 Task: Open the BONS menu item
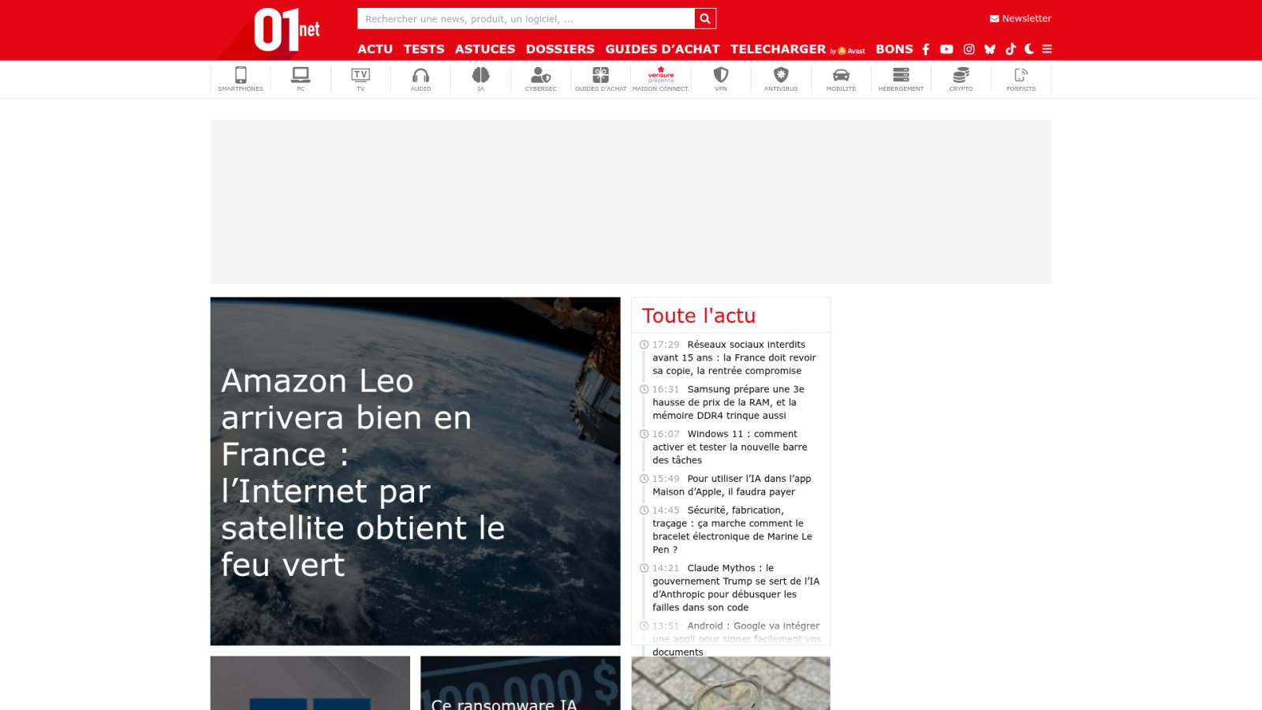(x=894, y=49)
